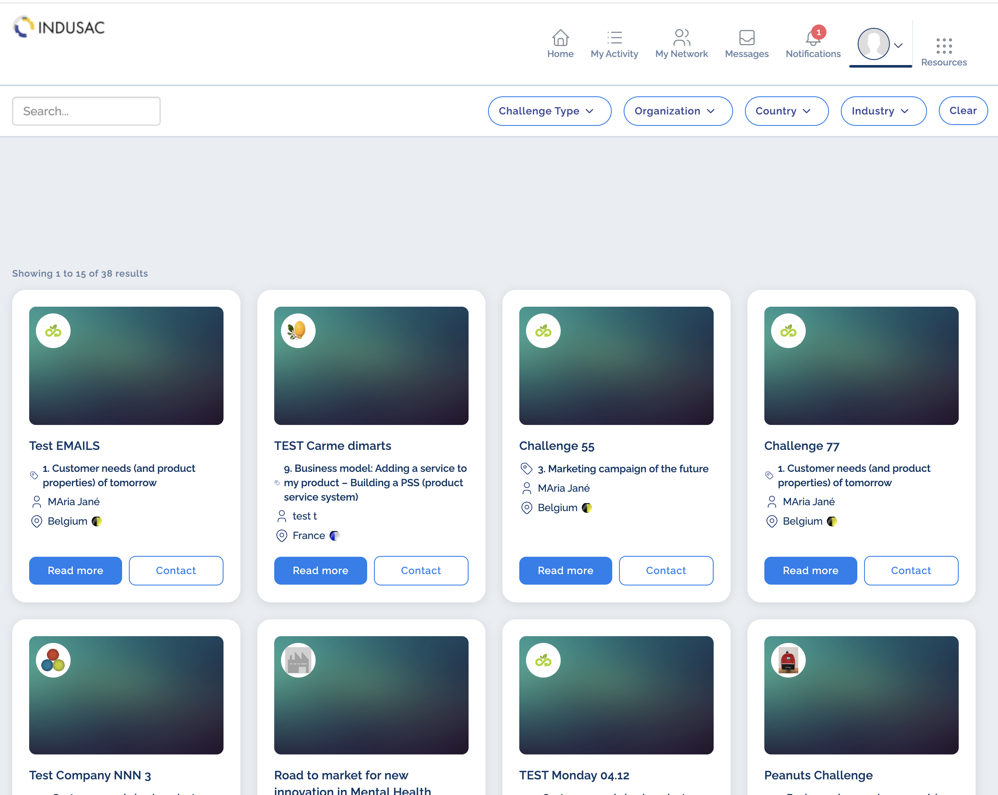Open the Country filter dropdown
998x795 pixels.
(x=786, y=111)
